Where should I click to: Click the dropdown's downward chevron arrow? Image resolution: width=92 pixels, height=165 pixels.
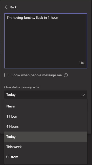click(x=83, y=95)
